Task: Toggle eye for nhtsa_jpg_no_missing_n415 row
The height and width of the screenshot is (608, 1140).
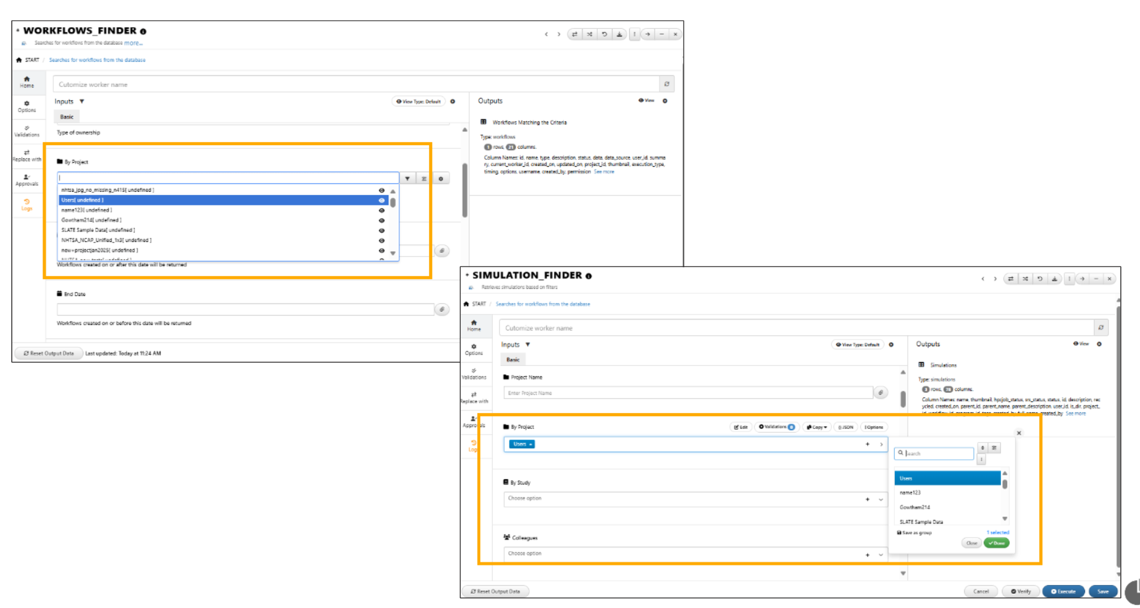Action: tap(382, 190)
